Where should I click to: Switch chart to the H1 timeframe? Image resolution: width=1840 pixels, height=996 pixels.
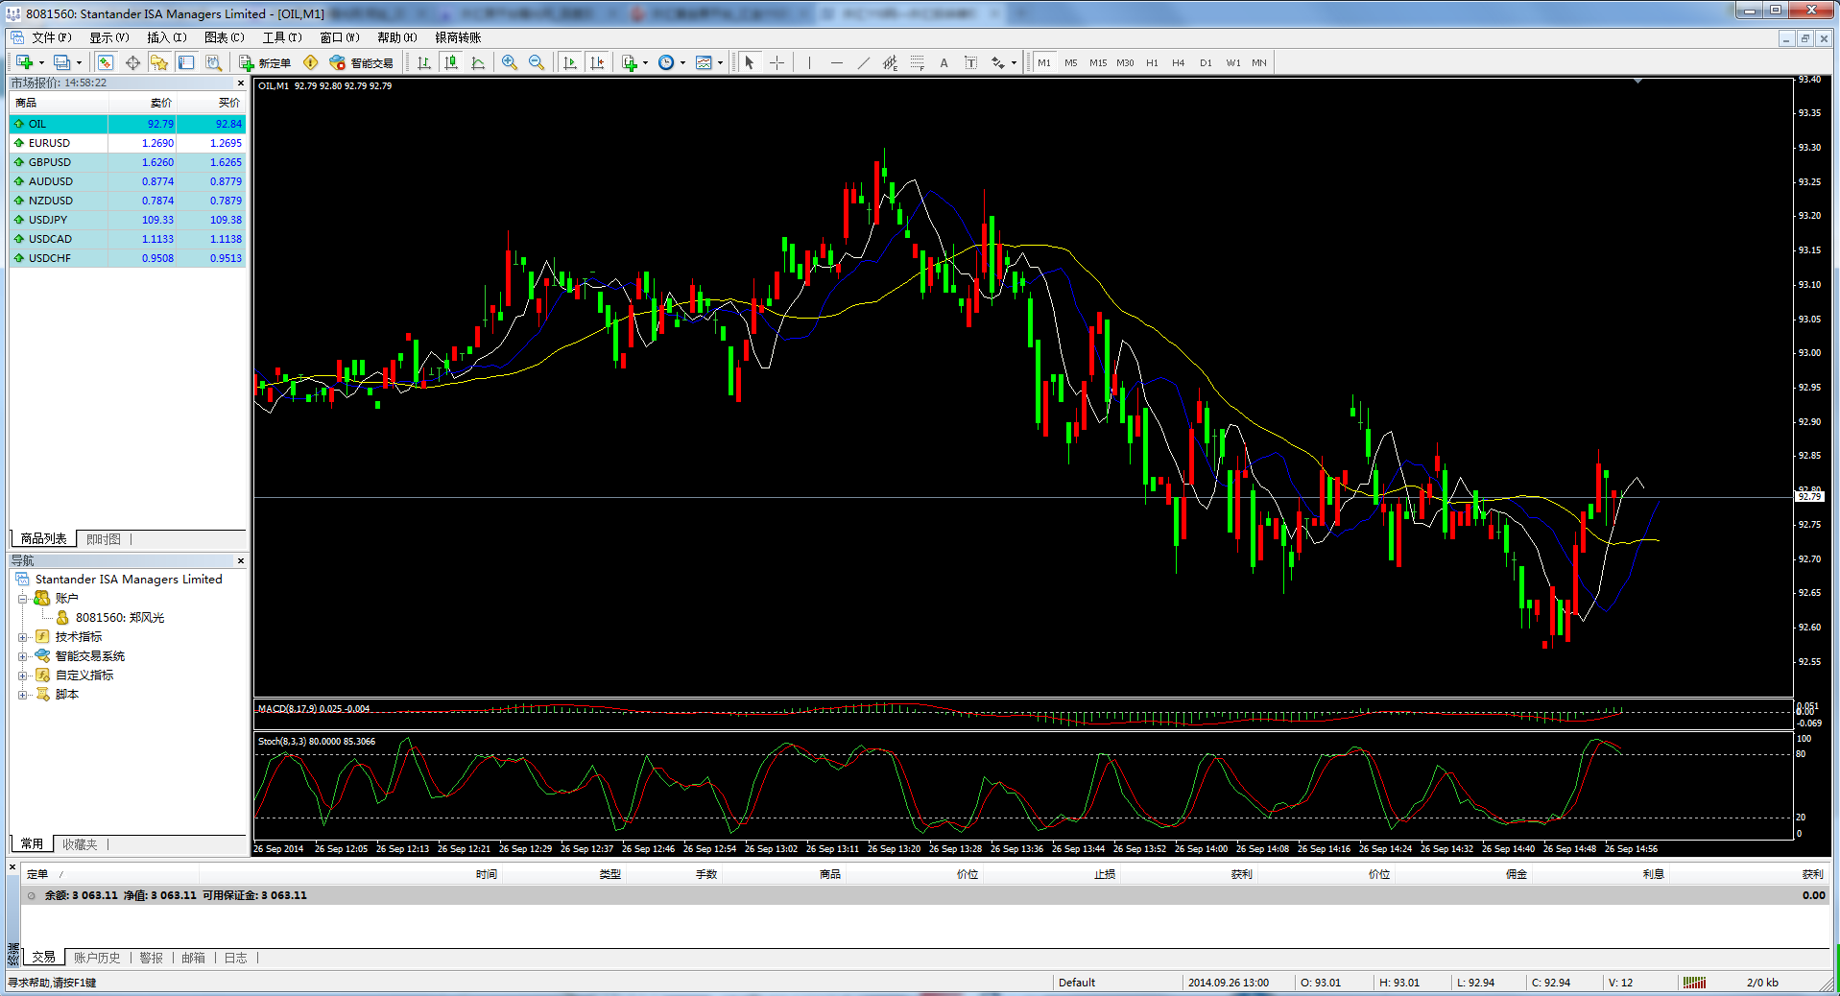coord(1152,62)
